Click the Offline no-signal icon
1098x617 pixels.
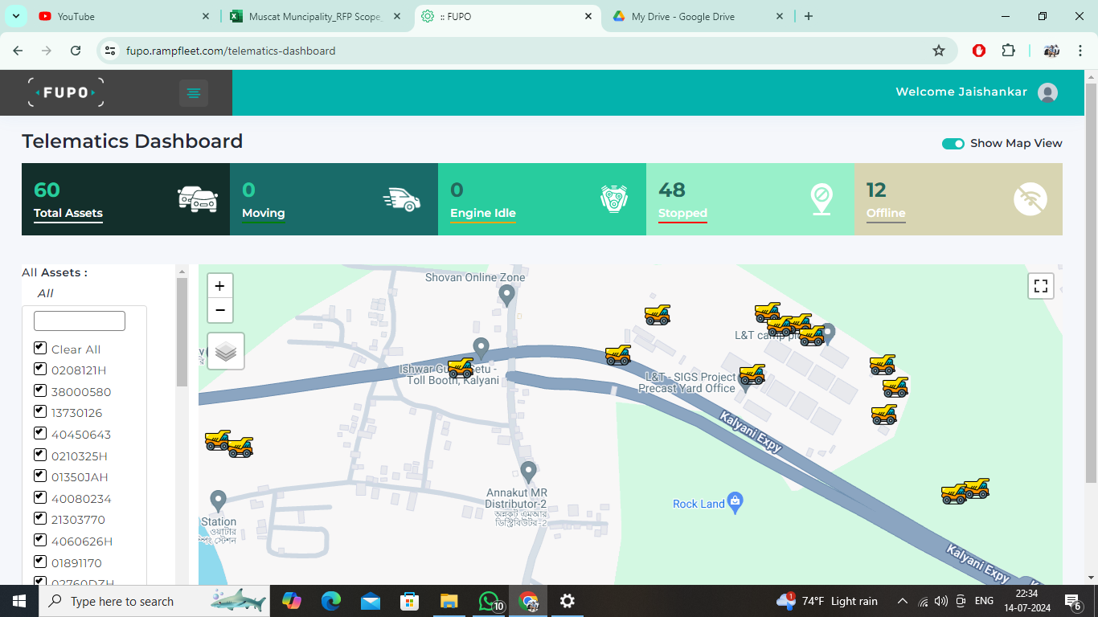pyautogui.click(x=1031, y=198)
